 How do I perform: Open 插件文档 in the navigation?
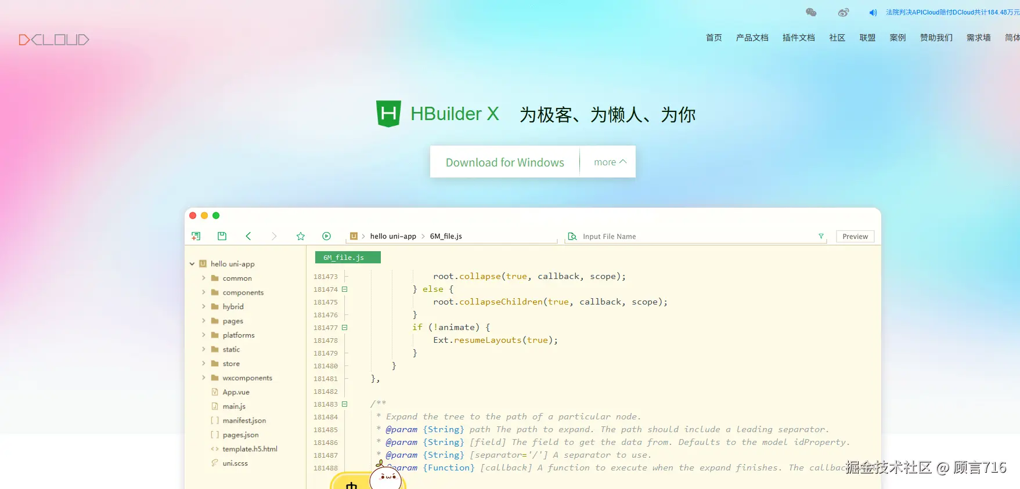click(799, 38)
